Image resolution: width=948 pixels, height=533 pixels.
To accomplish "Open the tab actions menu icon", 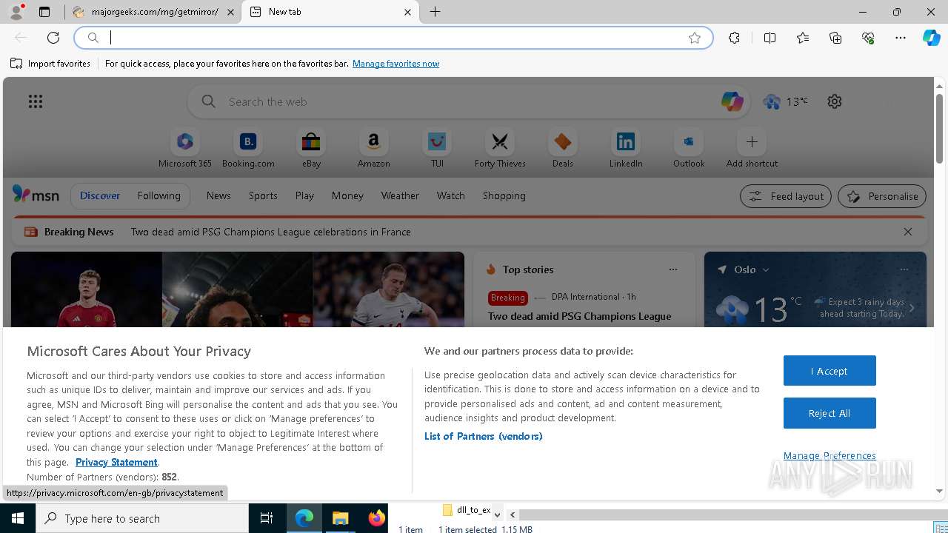I will 44,12.
